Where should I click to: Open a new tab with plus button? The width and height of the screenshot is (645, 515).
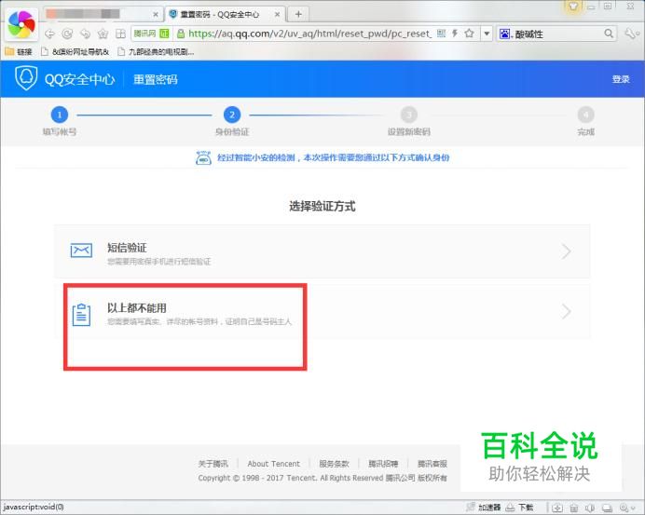click(298, 14)
